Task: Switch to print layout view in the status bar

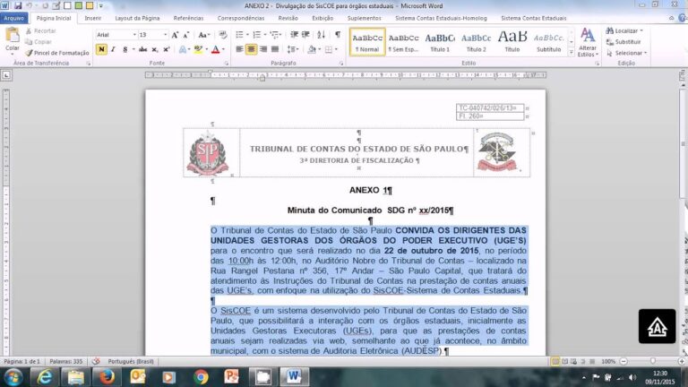Action: point(555,362)
